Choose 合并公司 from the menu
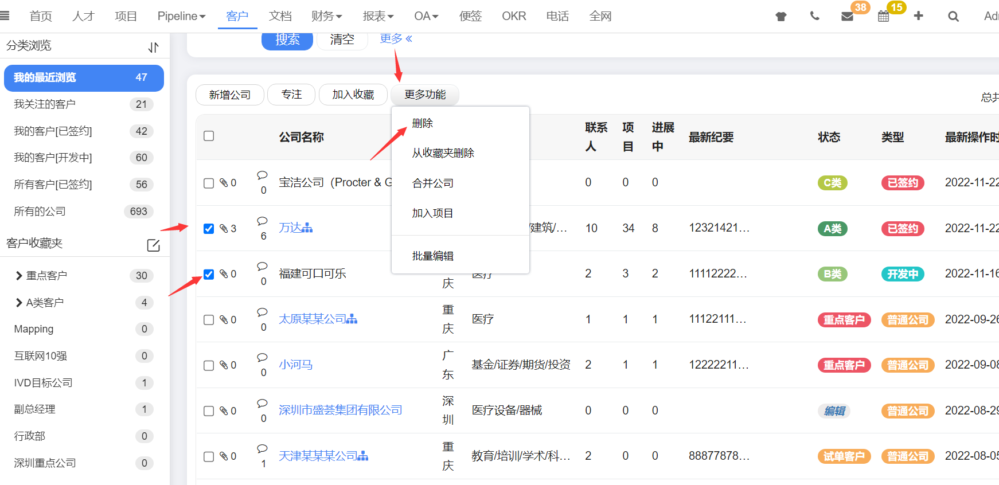This screenshot has width=999, height=485. coord(433,183)
